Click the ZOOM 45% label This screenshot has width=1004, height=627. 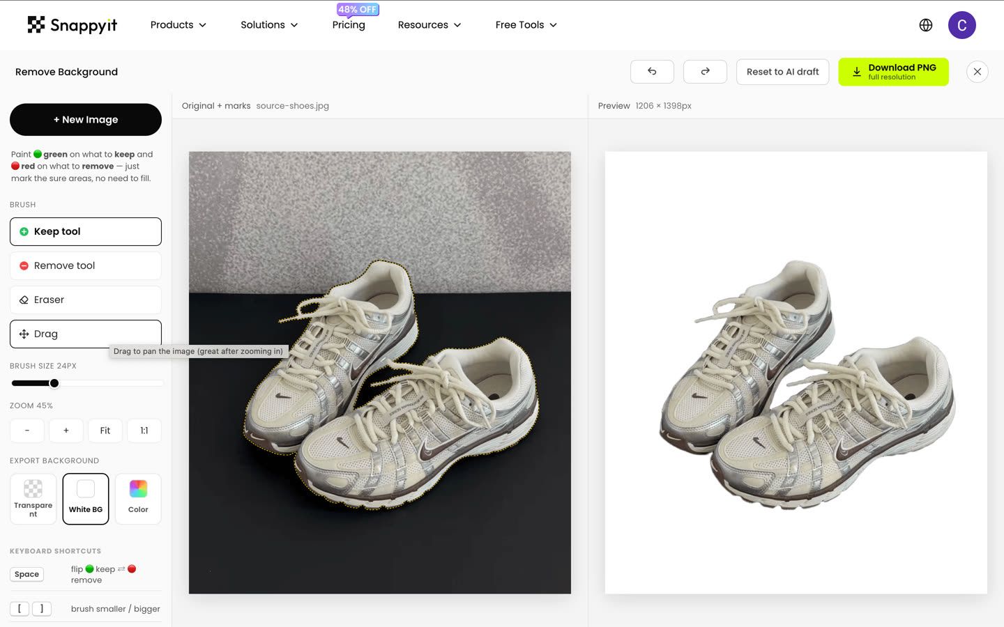pos(31,405)
